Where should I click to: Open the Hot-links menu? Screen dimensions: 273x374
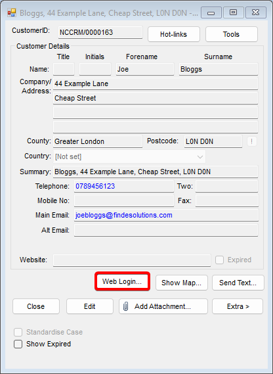174,34
